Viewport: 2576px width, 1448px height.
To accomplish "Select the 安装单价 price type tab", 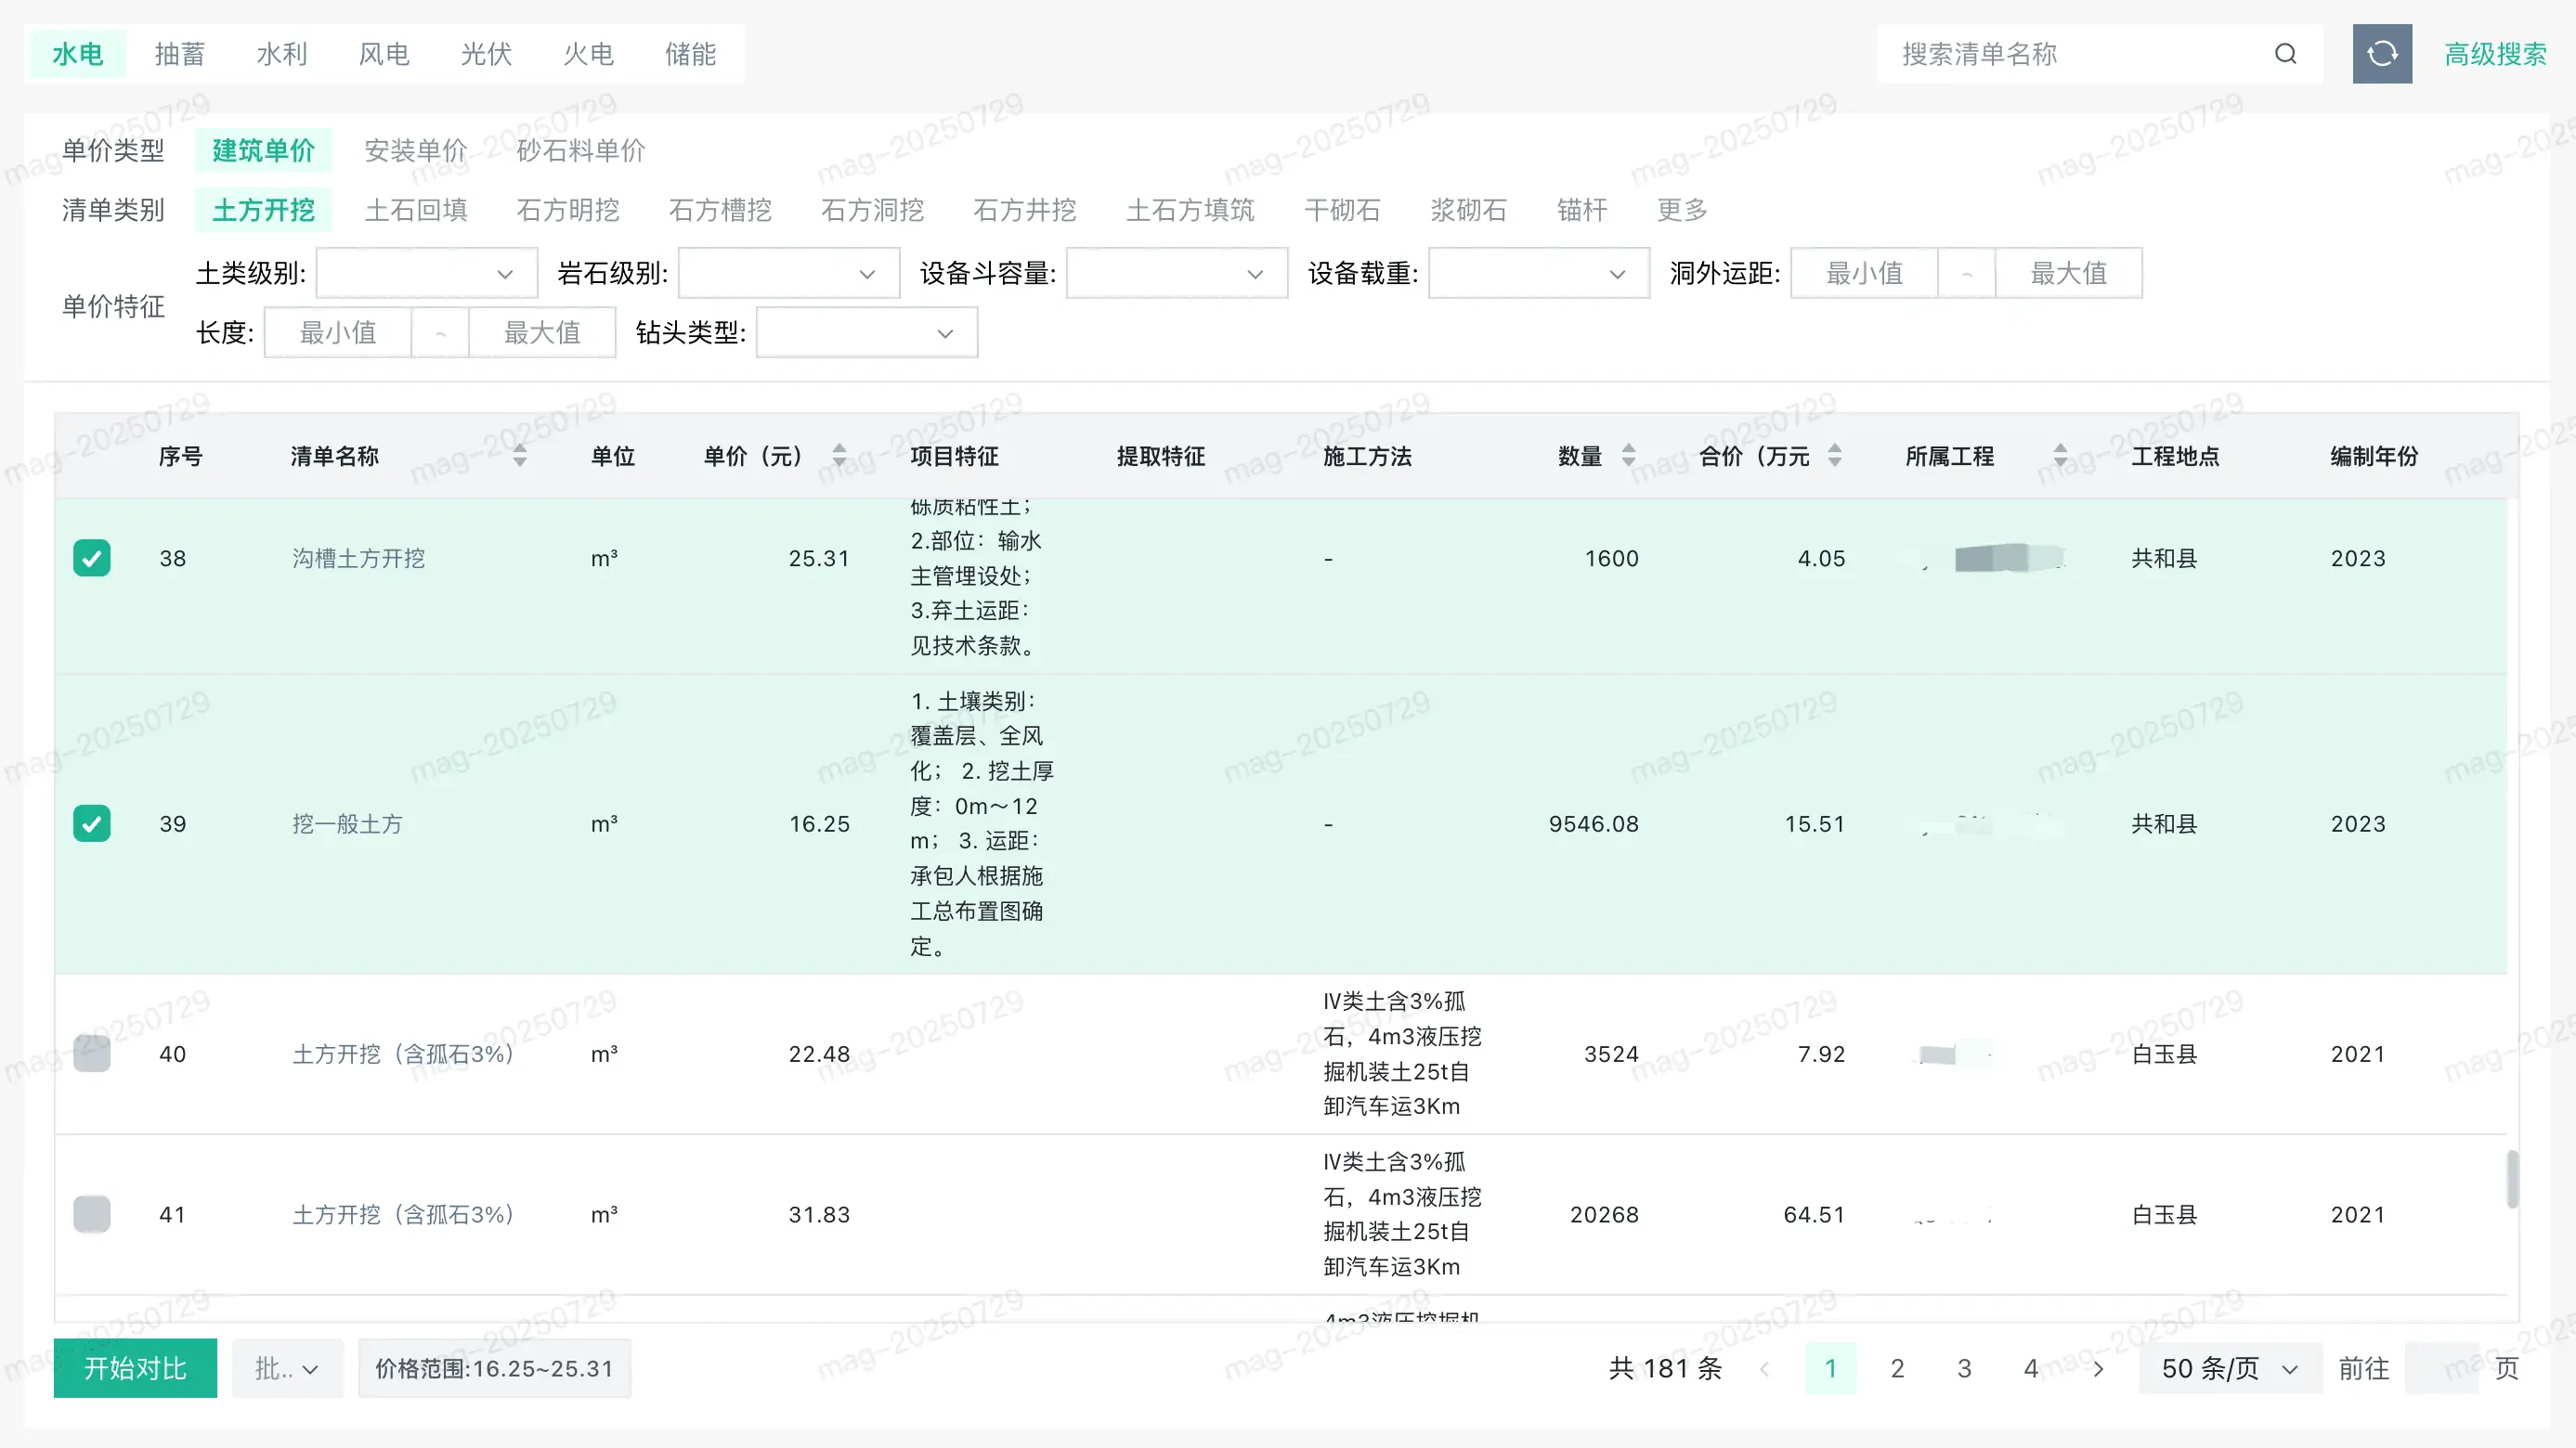I will (415, 149).
